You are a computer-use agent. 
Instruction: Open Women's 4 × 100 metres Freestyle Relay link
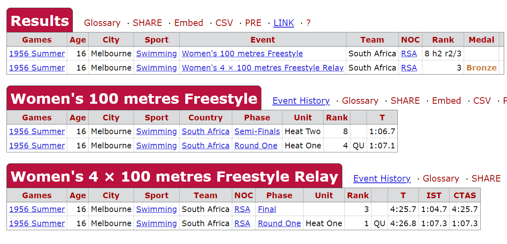pos(263,68)
